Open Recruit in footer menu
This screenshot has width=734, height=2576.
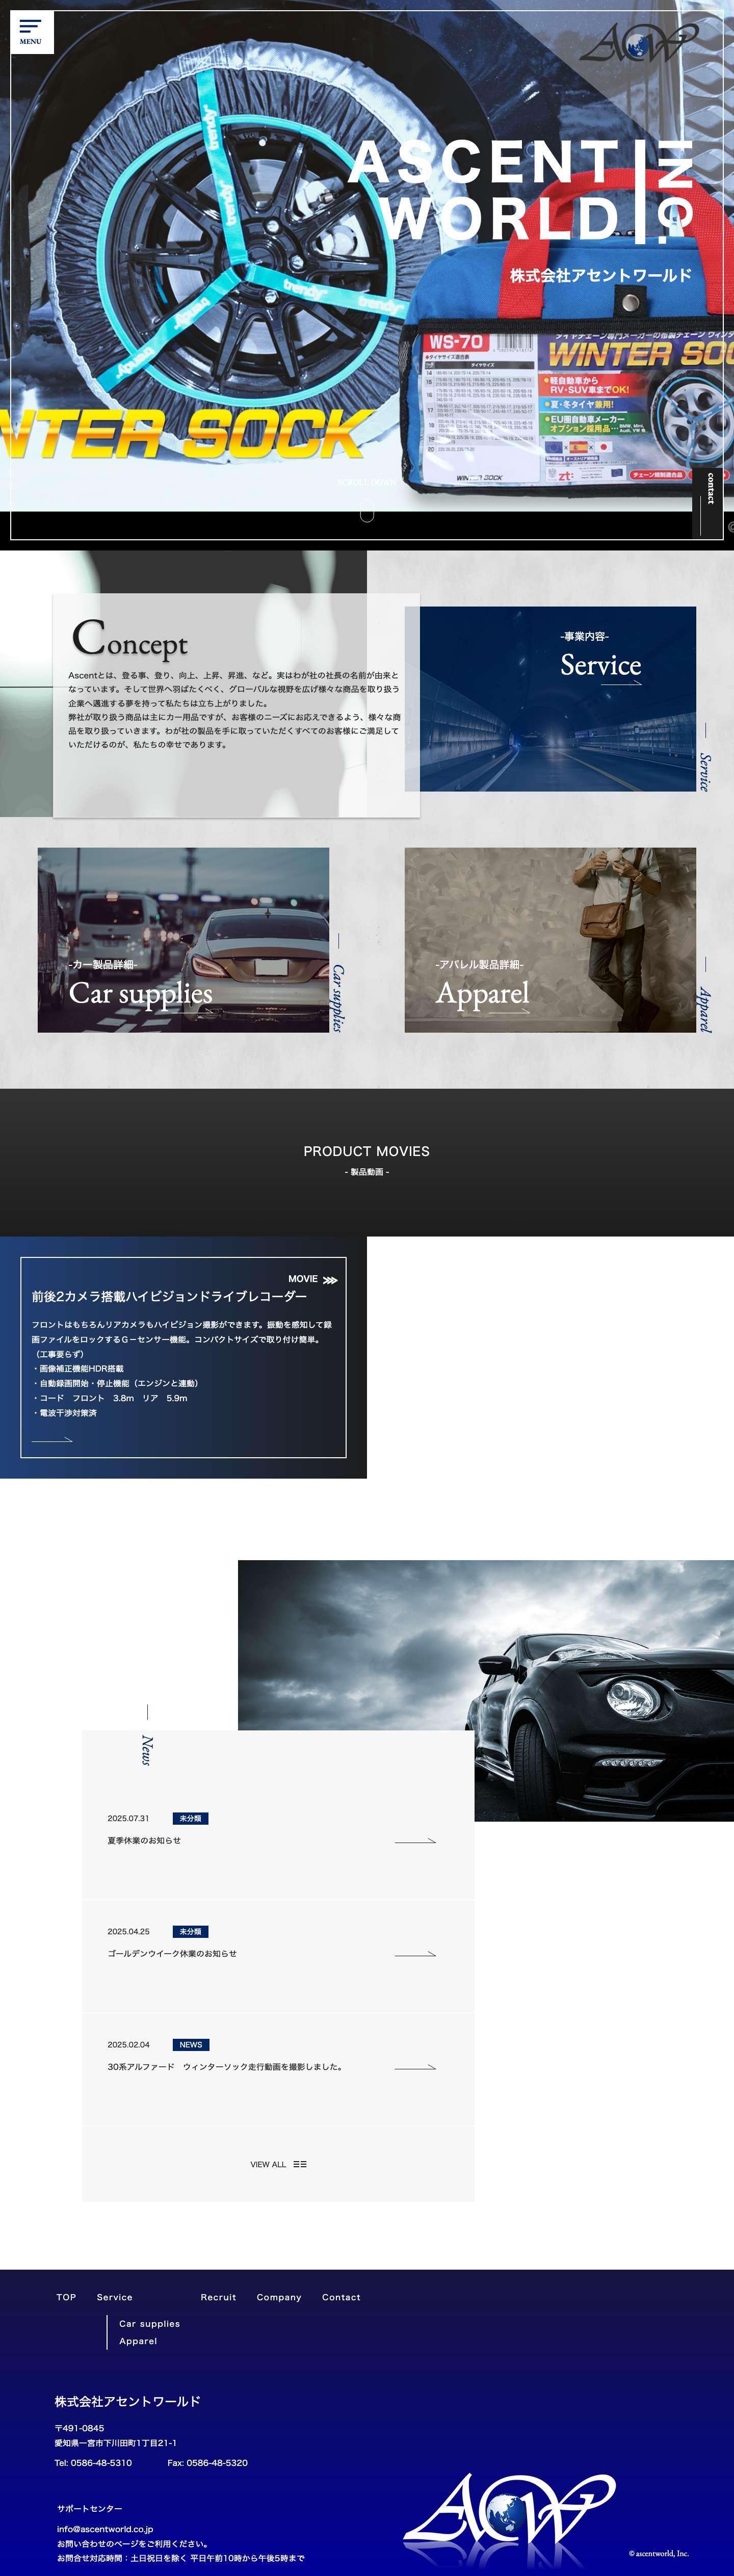(218, 2297)
